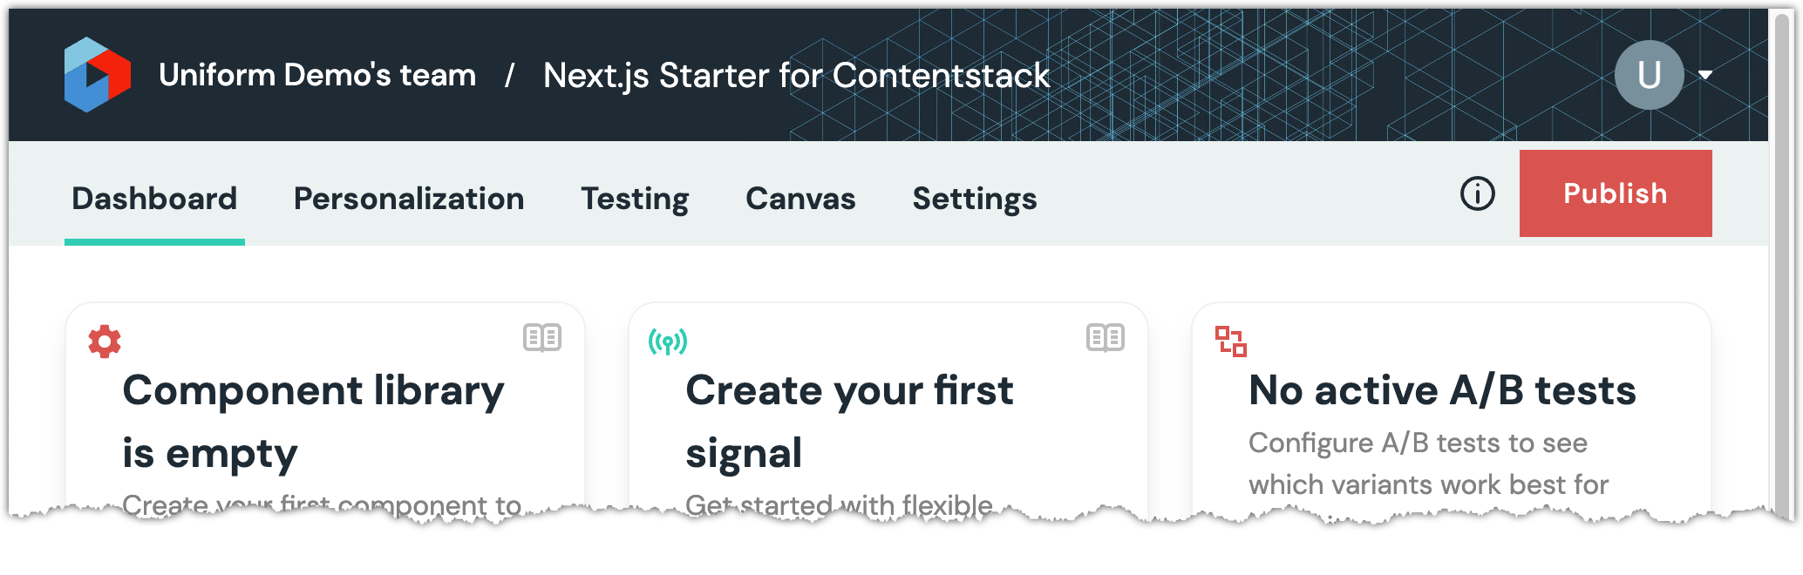
Task: Click the info circle icon beside Publish
Action: (1477, 193)
